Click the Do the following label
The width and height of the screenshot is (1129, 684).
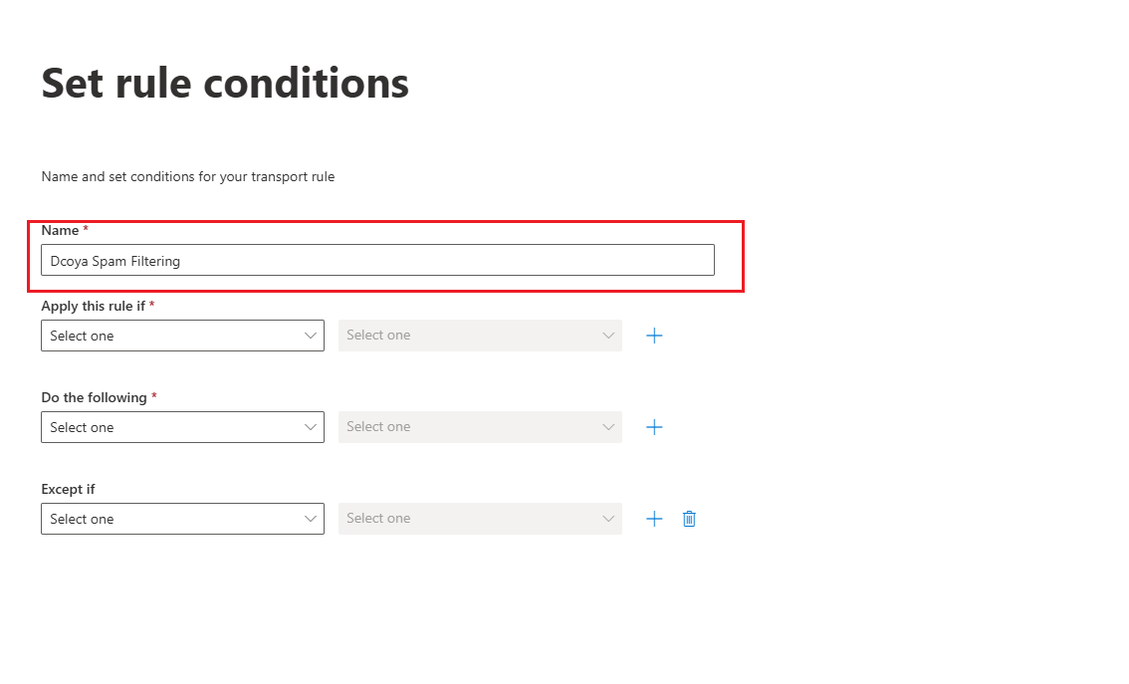pyautogui.click(x=95, y=397)
